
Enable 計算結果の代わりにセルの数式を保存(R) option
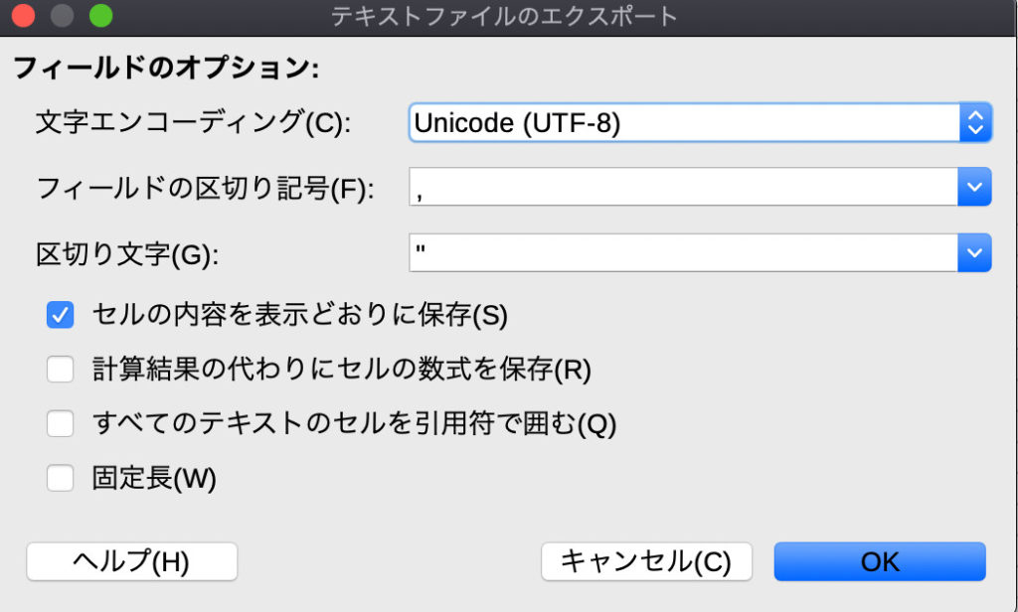(61, 370)
